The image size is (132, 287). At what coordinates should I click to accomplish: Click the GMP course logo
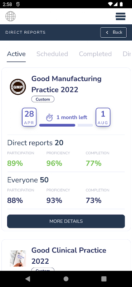pos(18,87)
